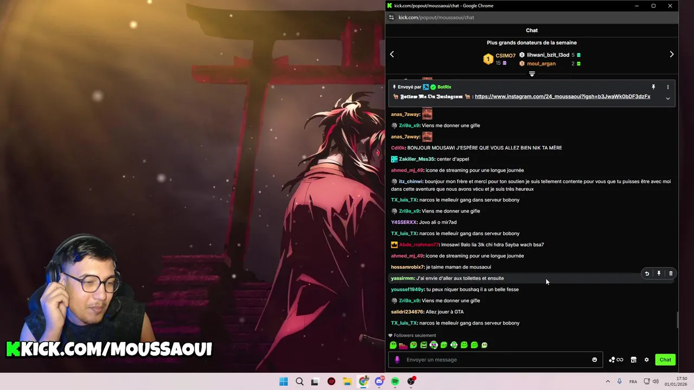Click donor moul_argan
This screenshot has height=390, width=694.
click(541, 63)
